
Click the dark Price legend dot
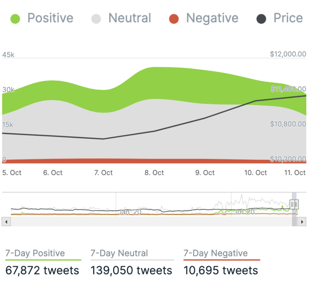pos(261,19)
